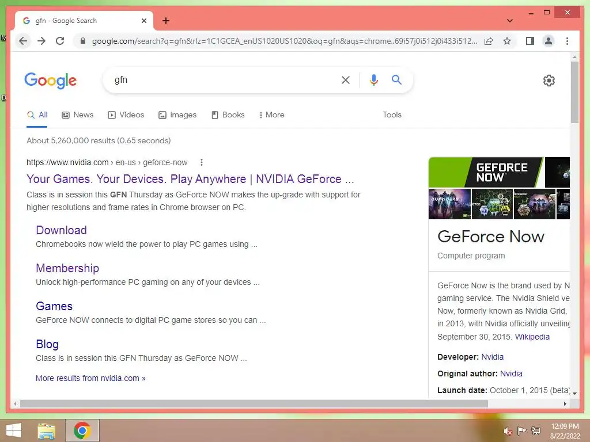The height and width of the screenshot is (442, 590).
Task: Open a new tab with the plus button
Action: [x=166, y=21]
